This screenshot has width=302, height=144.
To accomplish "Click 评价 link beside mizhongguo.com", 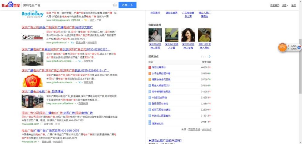I will tap(92, 20).
